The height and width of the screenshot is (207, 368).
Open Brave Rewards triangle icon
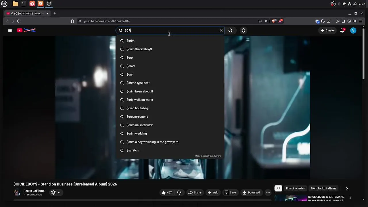(x=280, y=21)
